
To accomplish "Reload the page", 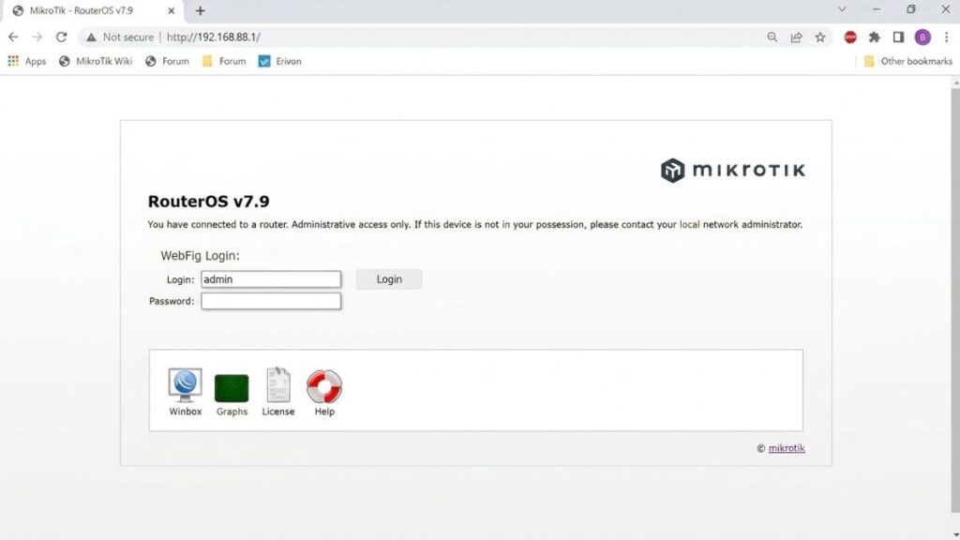I will click(x=61, y=37).
